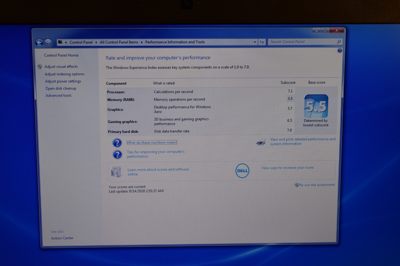Click Re-run the assessment link
Viewport: 400px width, 266px height.
click(x=317, y=185)
